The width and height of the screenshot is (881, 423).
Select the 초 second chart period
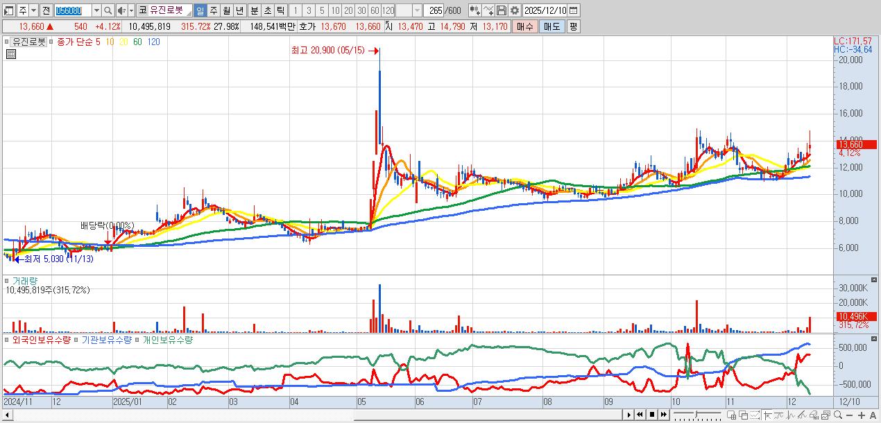pos(267,10)
